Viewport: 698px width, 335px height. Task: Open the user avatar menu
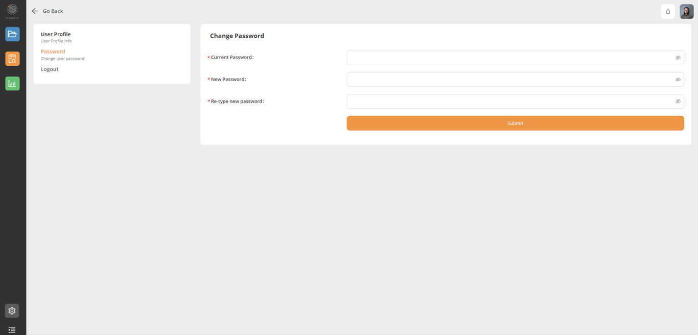pos(686,12)
